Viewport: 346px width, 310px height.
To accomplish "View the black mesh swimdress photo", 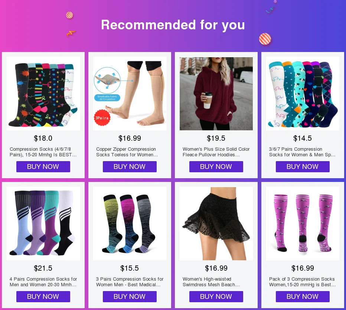I will [216, 223].
